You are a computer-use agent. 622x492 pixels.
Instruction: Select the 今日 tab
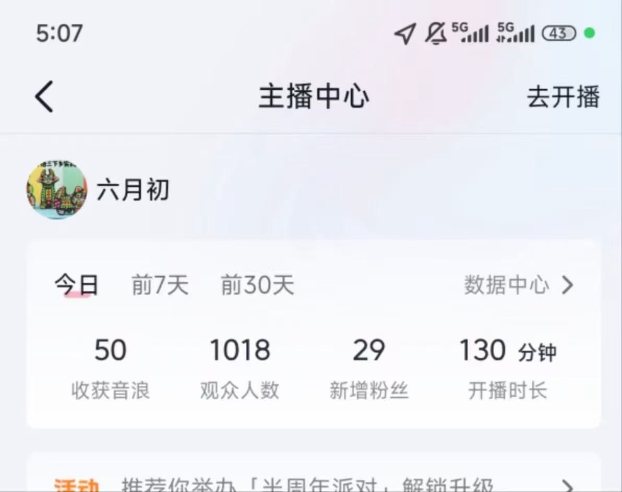coord(77,284)
